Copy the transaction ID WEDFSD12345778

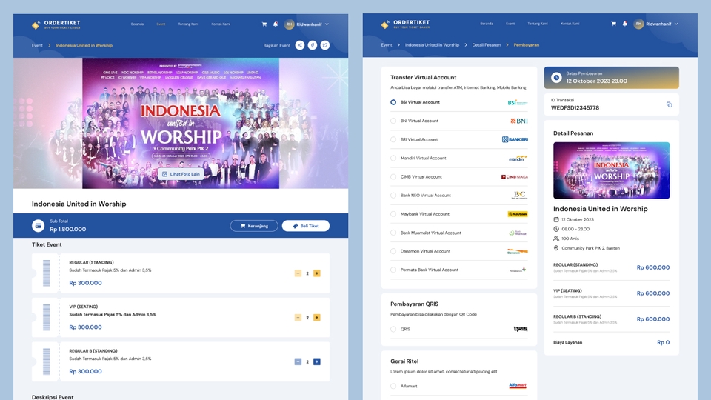[x=670, y=104]
